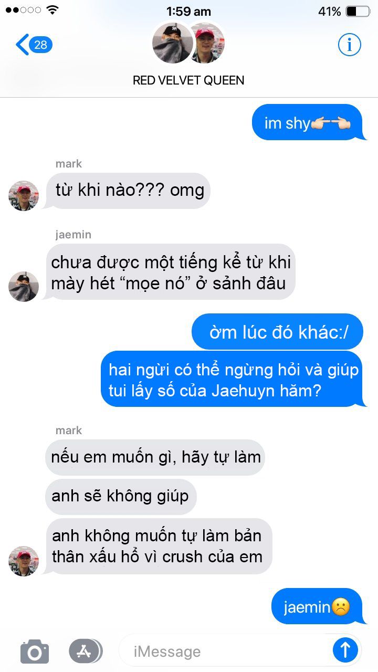Select the "anh sẽ không giúp" bubble
Screen dimensions: 378x672
click(120, 496)
